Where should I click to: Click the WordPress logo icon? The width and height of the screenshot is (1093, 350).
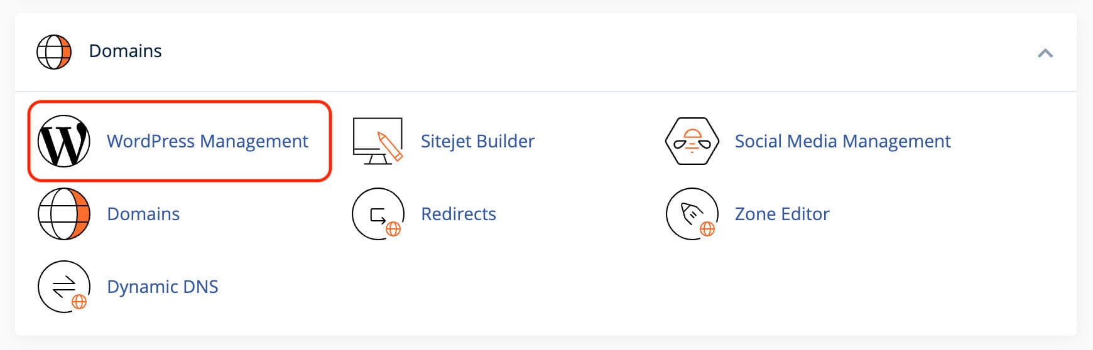tap(63, 141)
